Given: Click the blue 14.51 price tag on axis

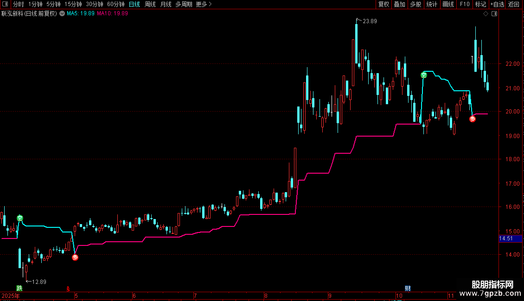Looking at the screenshot, I should (x=510, y=238).
